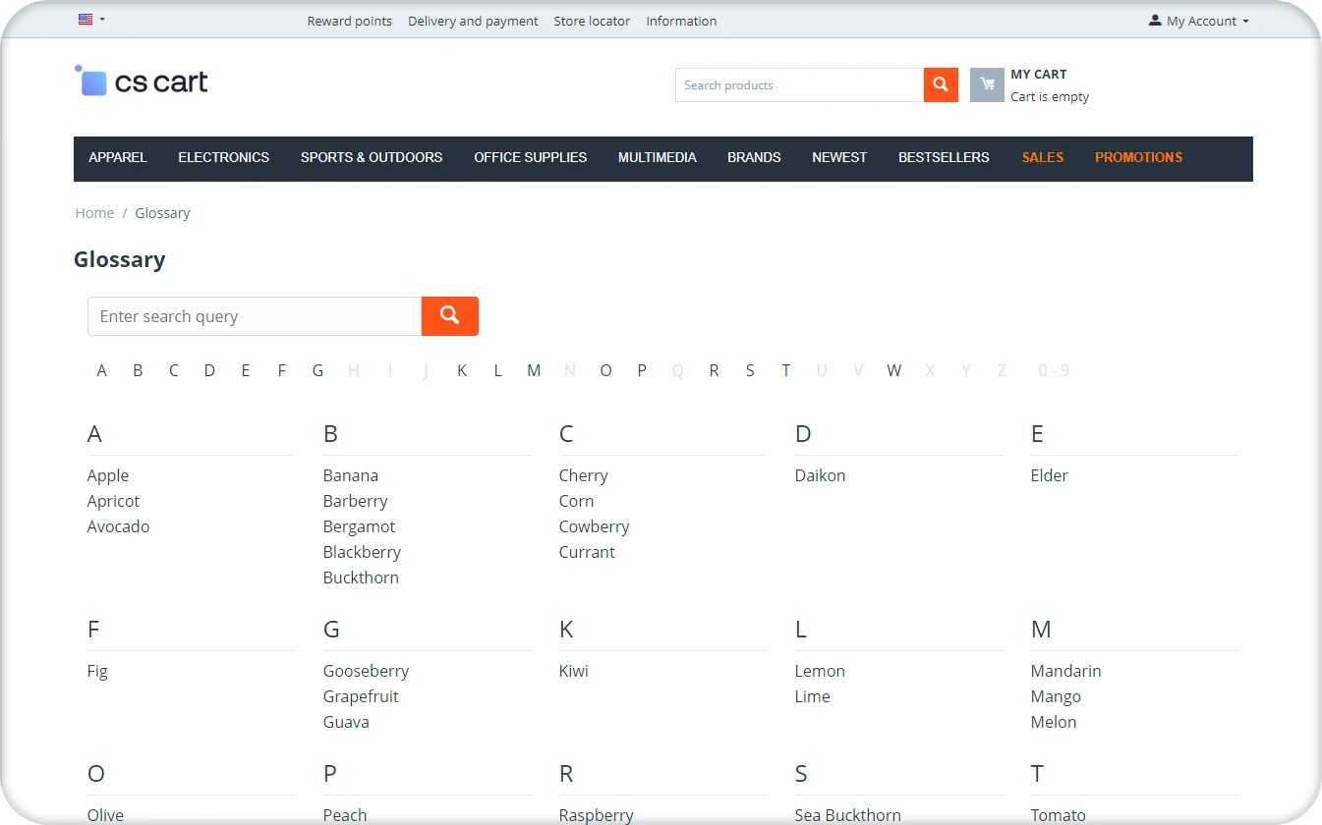1322x825 pixels.
Task: Open the Reward points link
Action: [x=349, y=21]
